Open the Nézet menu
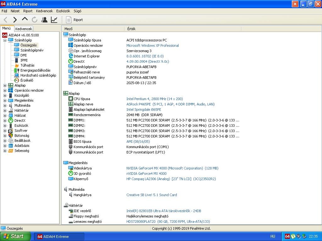This screenshot has width=322, height=241. [15, 11]
